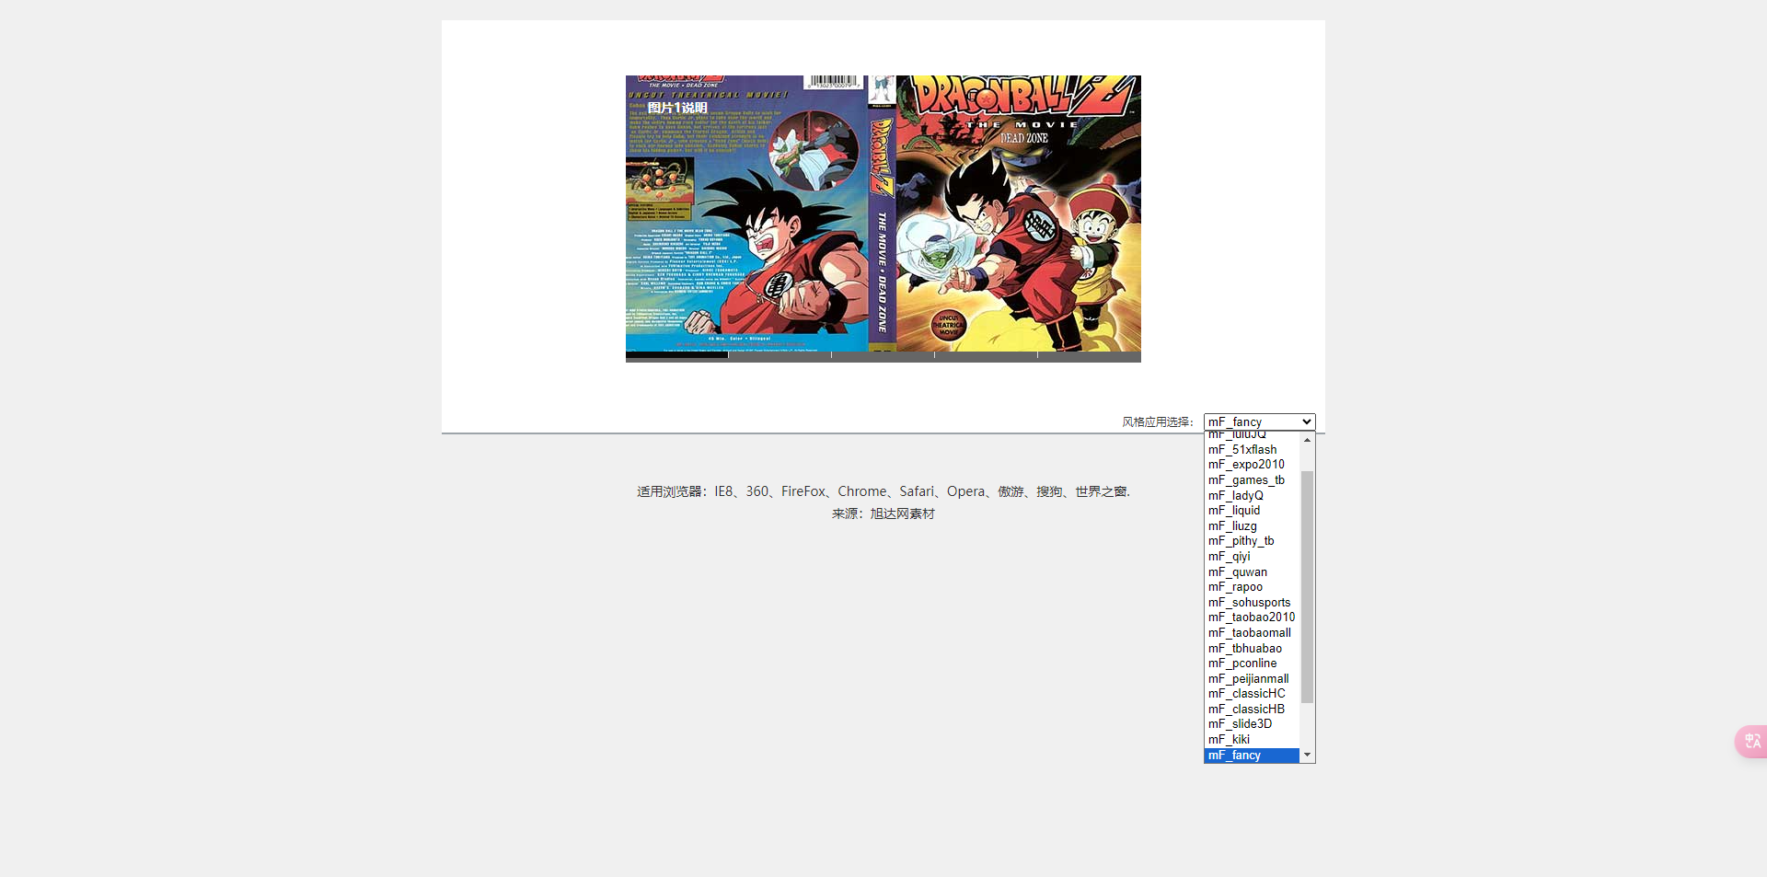The image size is (1767, 877).
Task: Pick mF_sohusports from the list
Action: point(1252,602)
